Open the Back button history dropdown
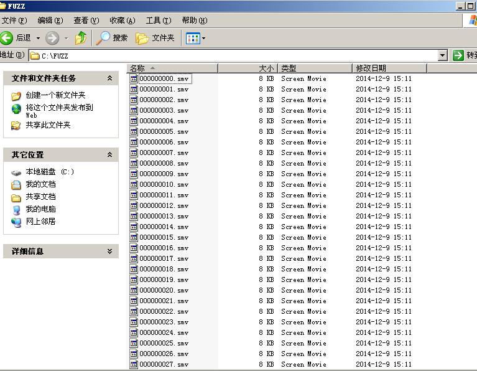Screen dimensions: 477x371 click(x=38, y=39)
